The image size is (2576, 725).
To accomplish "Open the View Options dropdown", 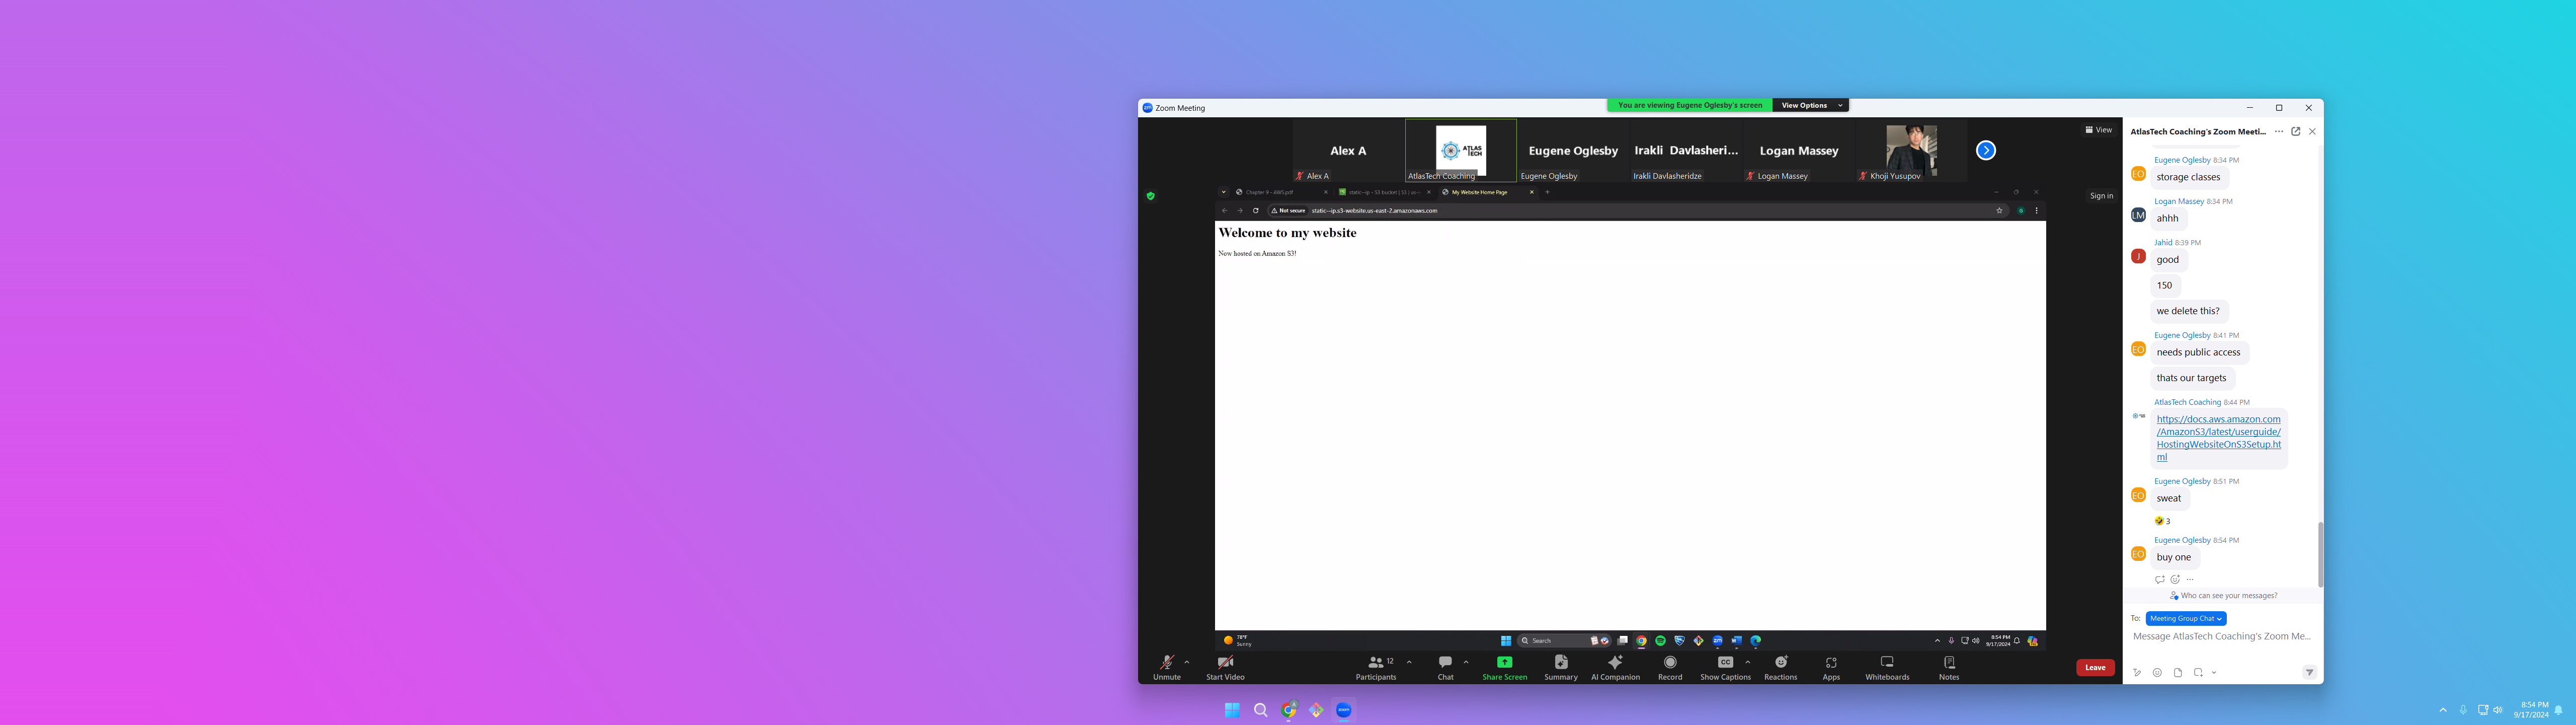I will [1811, 105].
